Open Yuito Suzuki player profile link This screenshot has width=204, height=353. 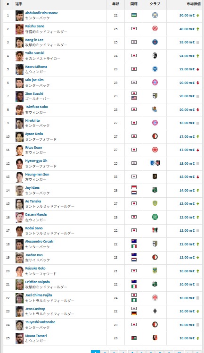(35, 53)
